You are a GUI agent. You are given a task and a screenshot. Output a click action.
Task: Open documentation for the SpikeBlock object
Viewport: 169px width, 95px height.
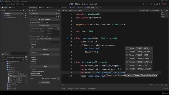pos(59,13)
